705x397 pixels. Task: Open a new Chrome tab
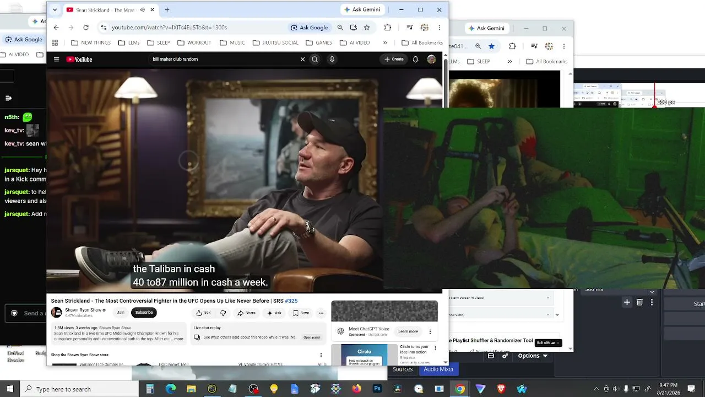pyautogui.click(x=167, y=9)
